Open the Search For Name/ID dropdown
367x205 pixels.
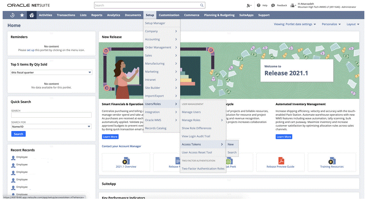point(89,126)
